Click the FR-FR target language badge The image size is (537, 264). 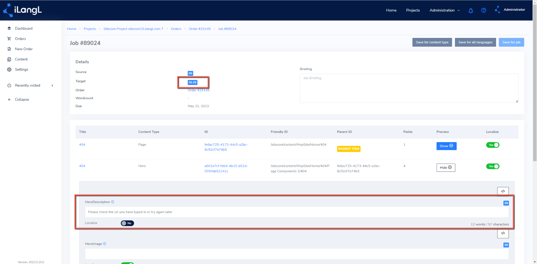pyautogui.click(x=192, y=82)
